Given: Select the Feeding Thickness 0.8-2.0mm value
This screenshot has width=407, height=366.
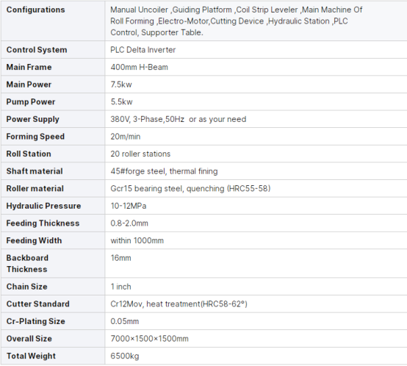Looking at the screenshot, I should pyautogui.click(x=129, y=223).
